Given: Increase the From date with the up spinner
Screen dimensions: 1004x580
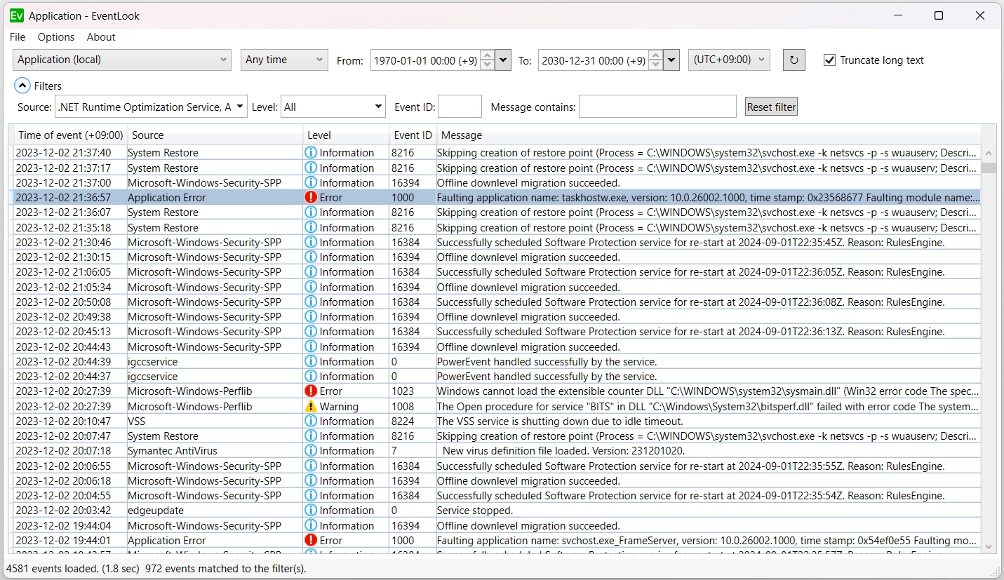Looking at the screenshot, I should click(x=488, y=55).
